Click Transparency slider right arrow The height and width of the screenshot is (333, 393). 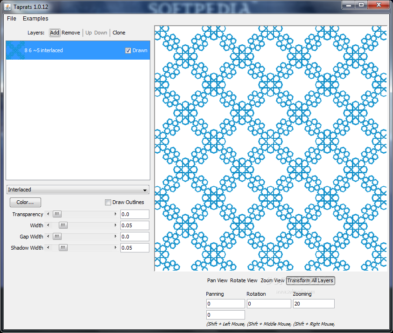(115, 214)
